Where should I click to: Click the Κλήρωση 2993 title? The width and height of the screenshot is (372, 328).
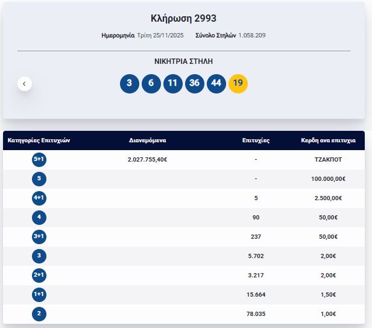(183, 19)
